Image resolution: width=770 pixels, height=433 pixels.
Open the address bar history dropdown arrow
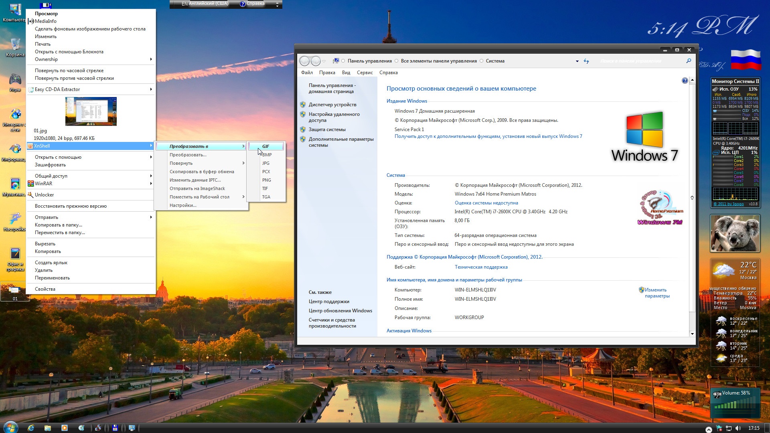pos(577,61)
